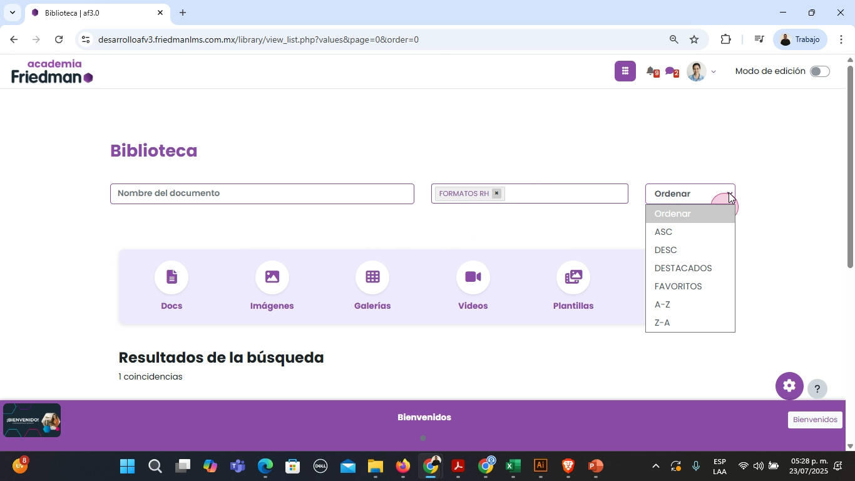855x481 pixels.
Task: Open File Explorer from the taskbar
Action: coord(375,466)
